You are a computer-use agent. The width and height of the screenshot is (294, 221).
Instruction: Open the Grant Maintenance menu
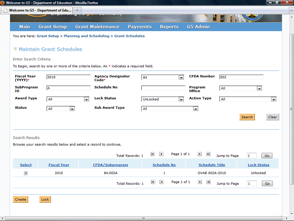[97, 27]
